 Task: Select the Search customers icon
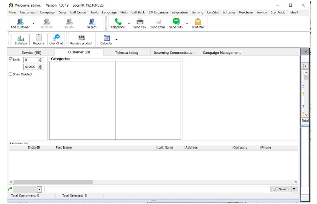[x=92, y=22]
